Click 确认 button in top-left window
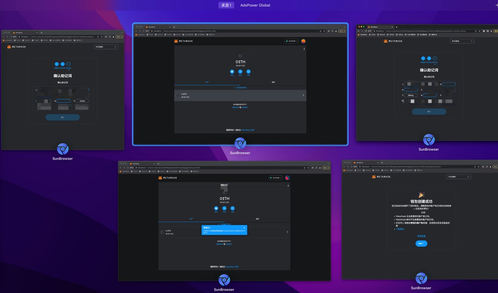The height and width of the screenshot is (293, 498). coord(63,117)
